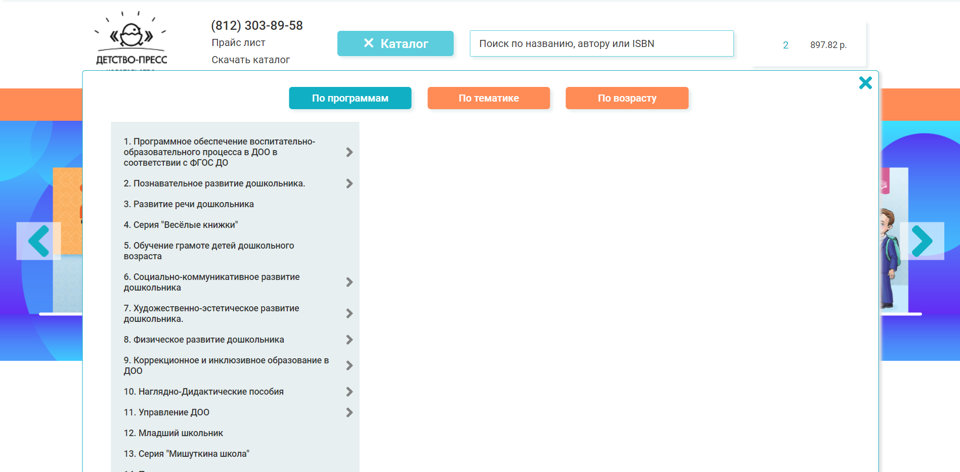The width and height of the screenshot is (960, 472).
Task: Open the Прайс лист link
Action: click(x=238, y=42)
